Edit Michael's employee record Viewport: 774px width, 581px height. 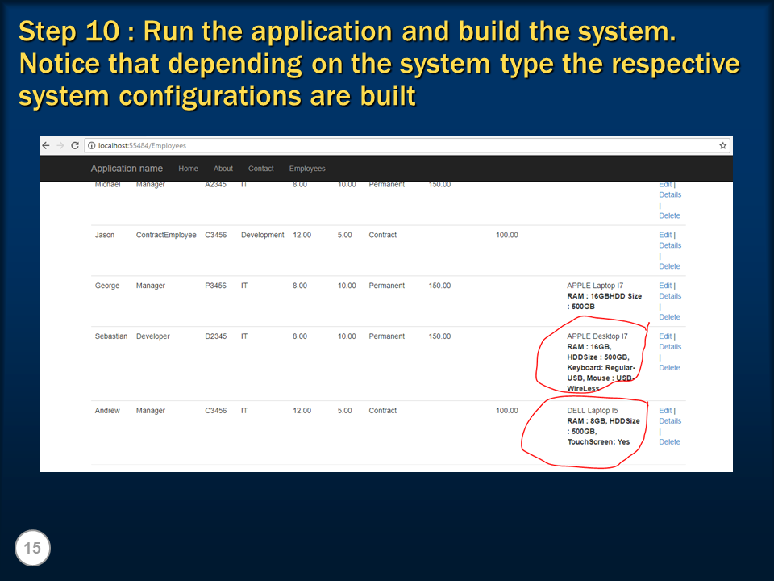(664, 184)
